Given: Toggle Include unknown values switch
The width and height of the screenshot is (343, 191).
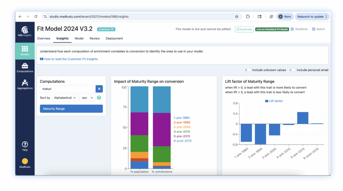Looking at the screenshot, I should tap(248, 70).
